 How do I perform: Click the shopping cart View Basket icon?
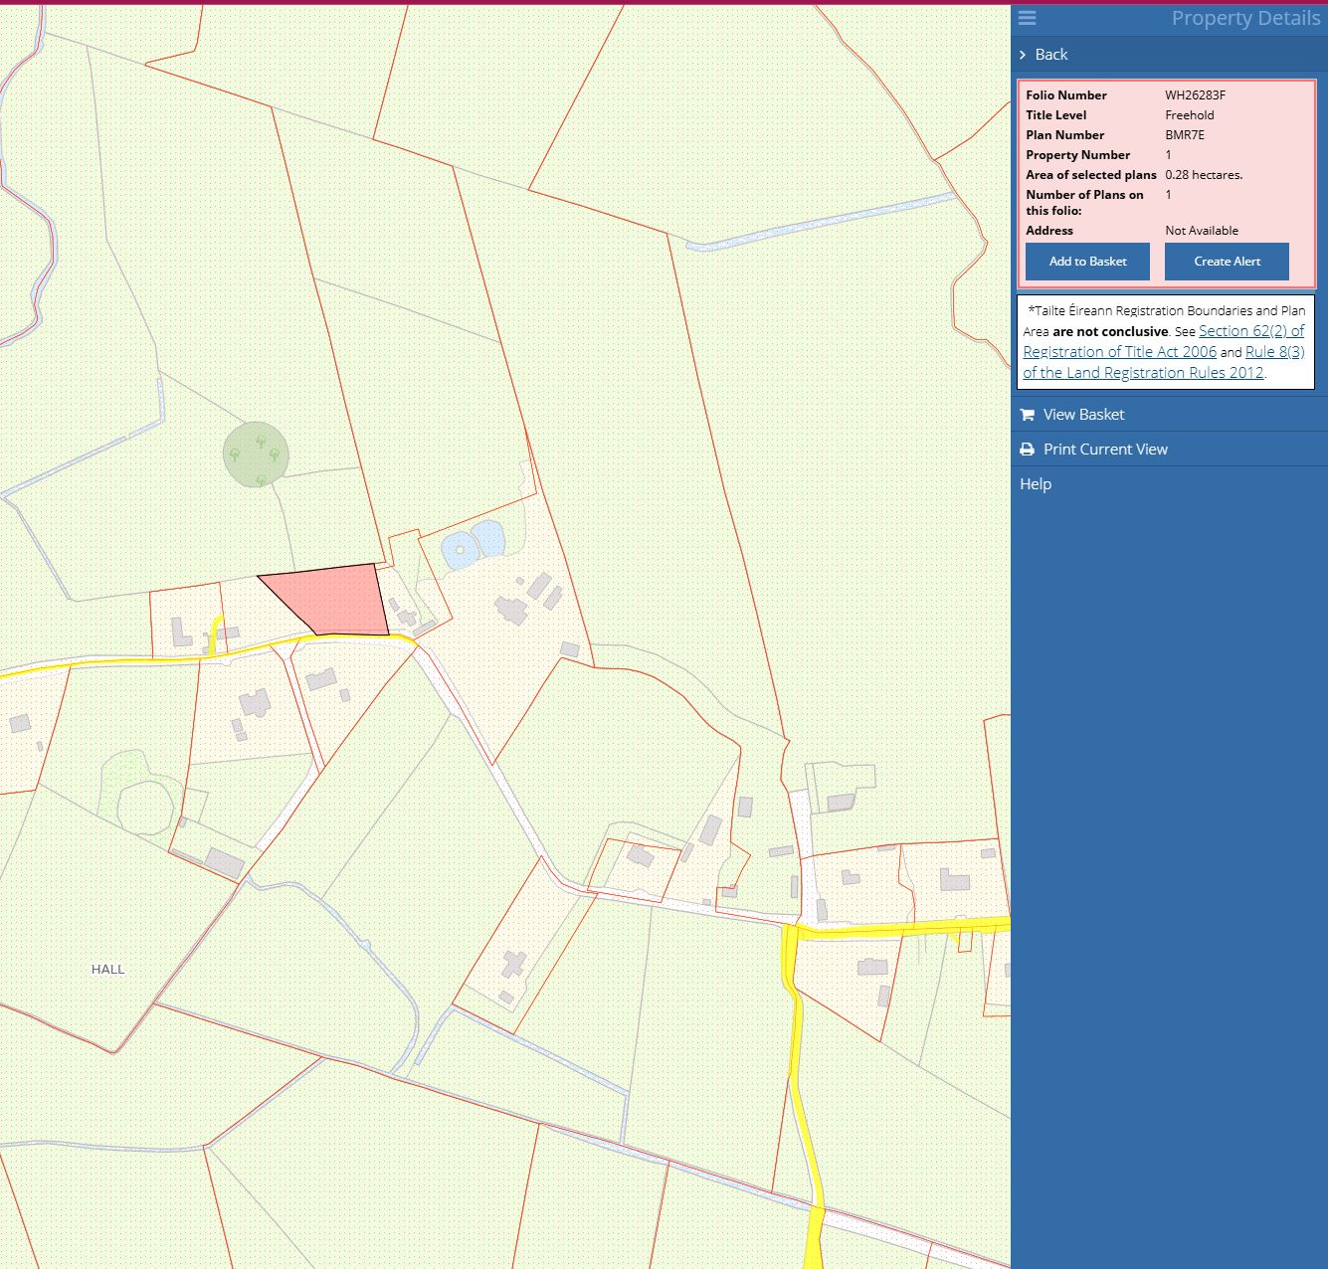[x=1028, y=415]
